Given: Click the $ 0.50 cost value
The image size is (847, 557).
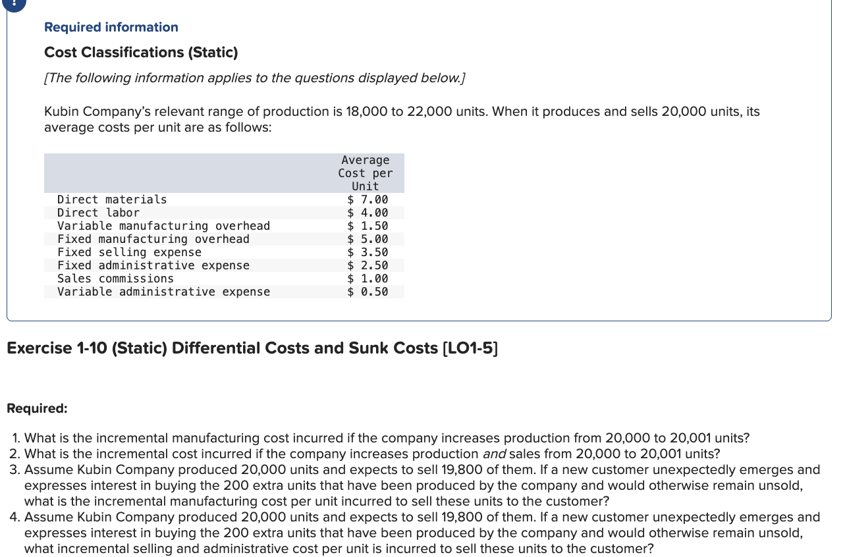Looking at the screenshot, I should (368, 292).
